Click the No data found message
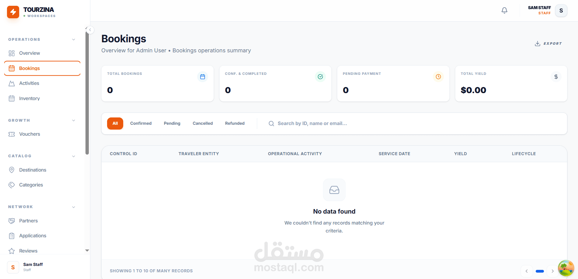 coord(334,211)
